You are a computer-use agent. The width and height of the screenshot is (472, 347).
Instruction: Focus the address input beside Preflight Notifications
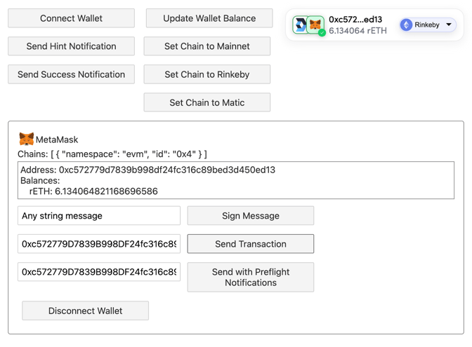coord(99,272)
